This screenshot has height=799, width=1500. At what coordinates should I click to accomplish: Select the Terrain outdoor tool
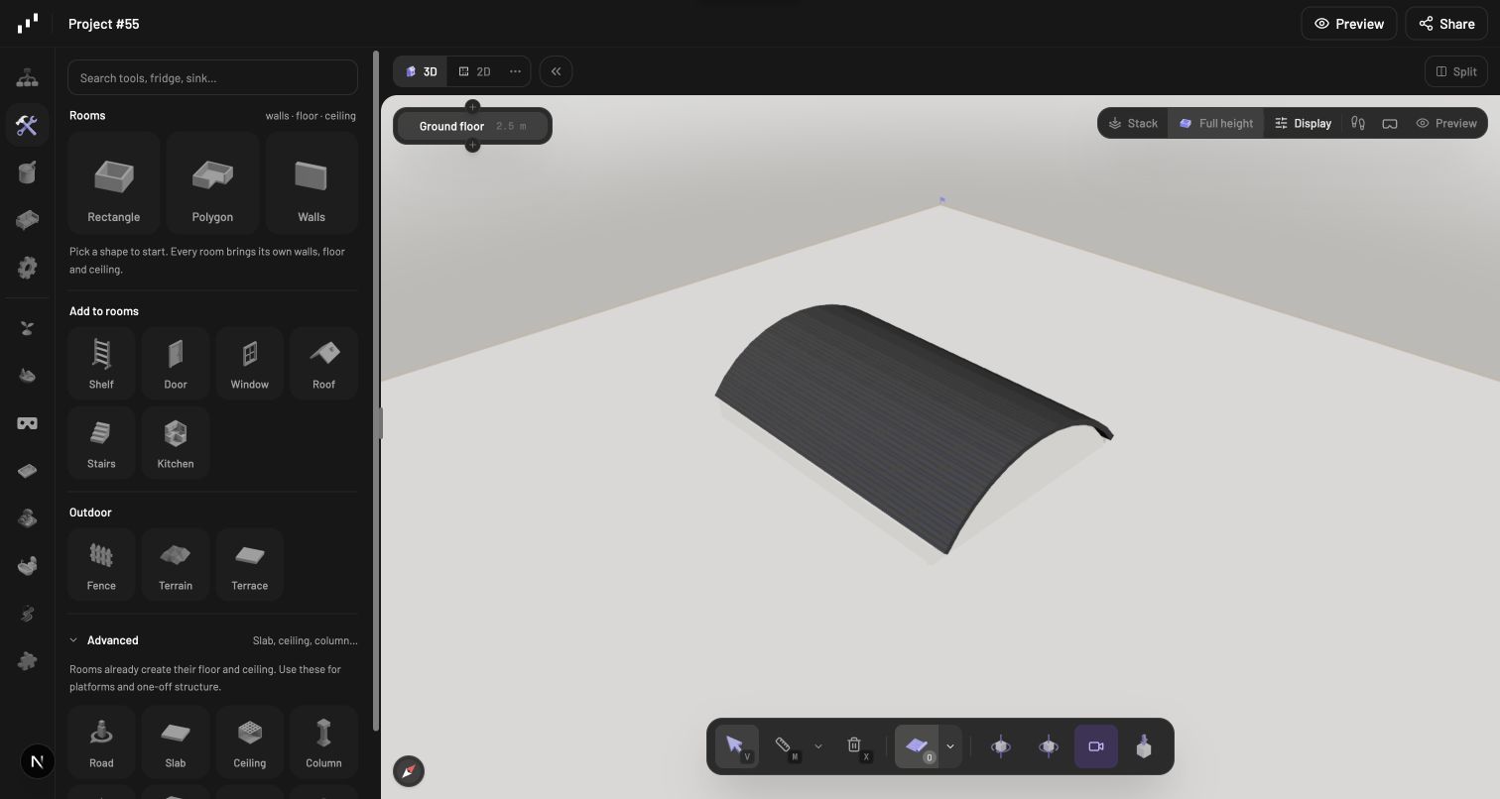176,565
